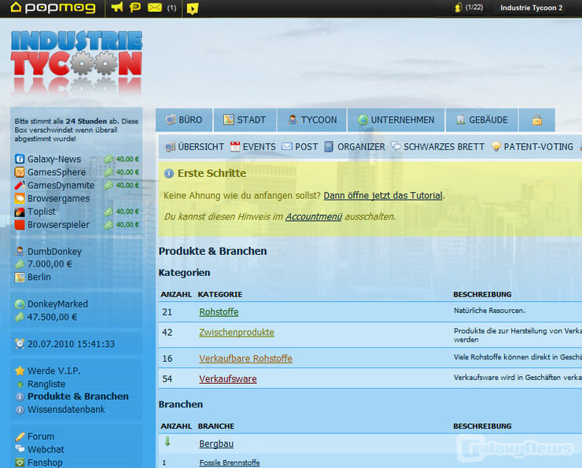
Task: Open the DonkeyMarked company link
Action: (57, 304)
